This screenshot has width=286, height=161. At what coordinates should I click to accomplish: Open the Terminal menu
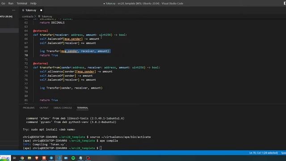tap(22, 3)
